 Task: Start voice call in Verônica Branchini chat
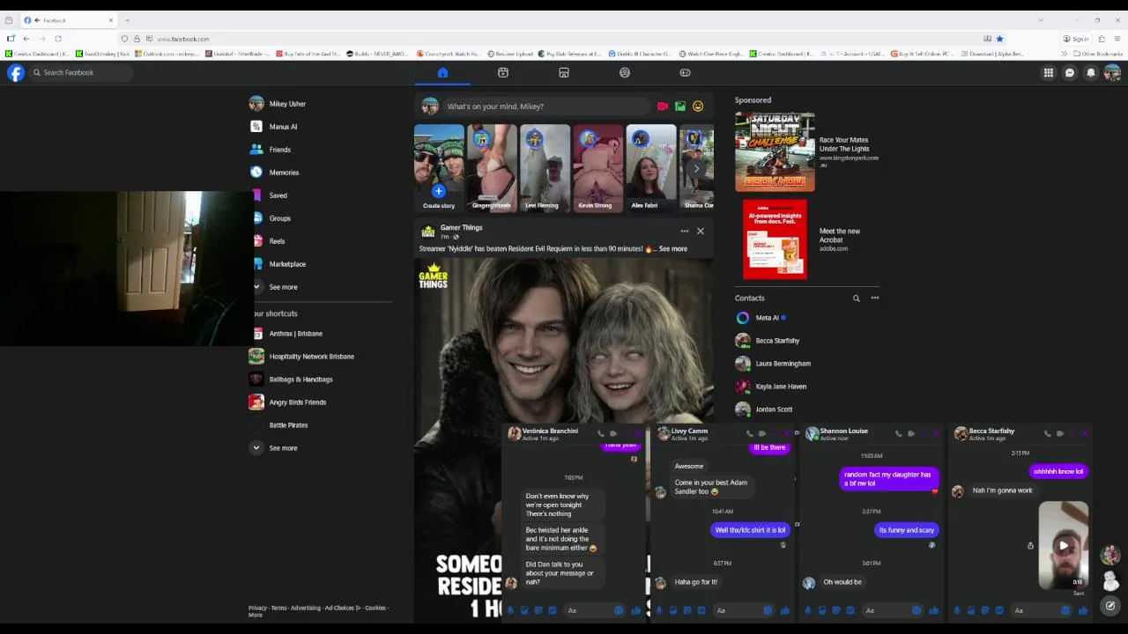pos(600,433)
